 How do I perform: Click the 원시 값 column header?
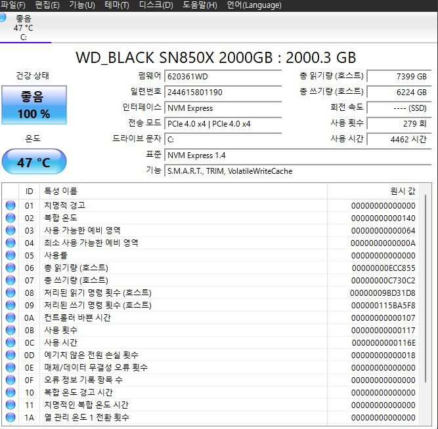[x=373, y=191]
